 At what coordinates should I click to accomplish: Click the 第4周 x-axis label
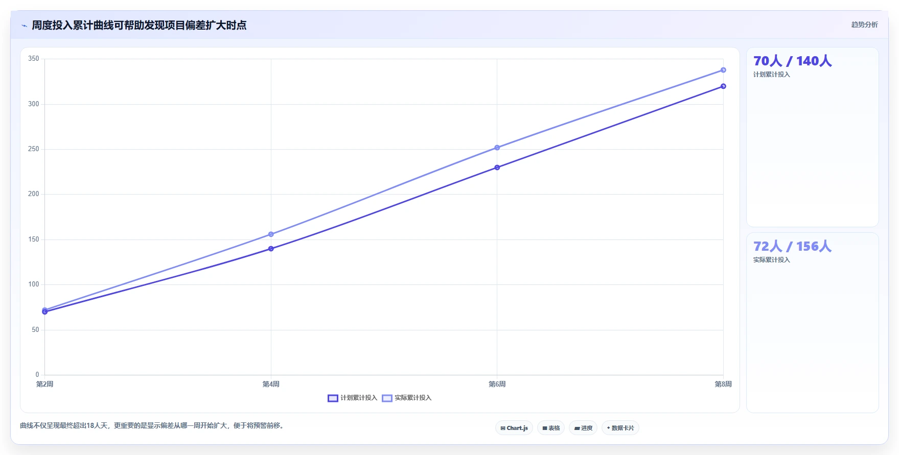coord(271,384)
